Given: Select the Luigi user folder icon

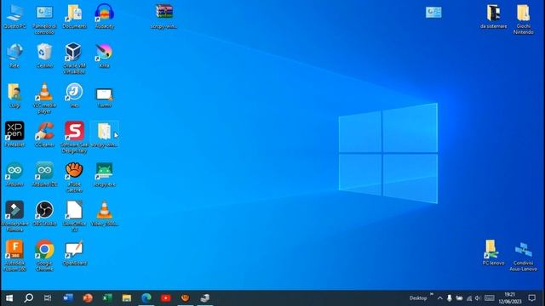Looking at the screenshot, I should (14, 92).
